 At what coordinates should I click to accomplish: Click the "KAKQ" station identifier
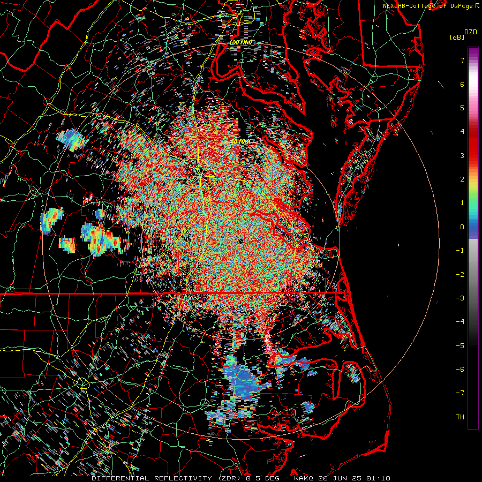(304, 478)
